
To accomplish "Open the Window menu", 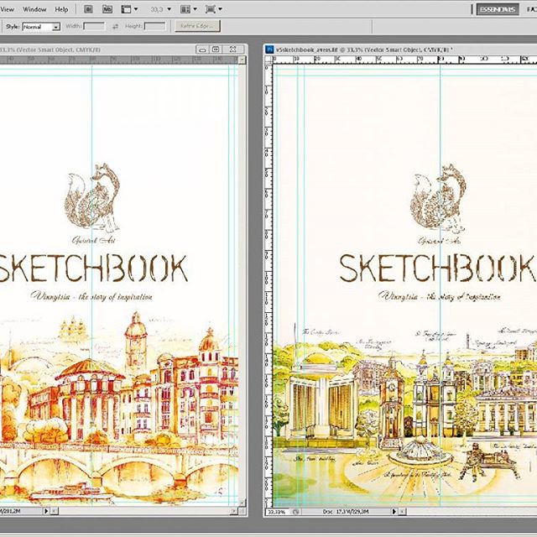I will [34, 9].
